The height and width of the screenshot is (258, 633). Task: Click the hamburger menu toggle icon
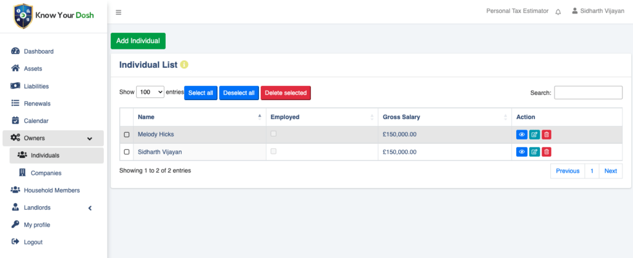coord(119,12)
